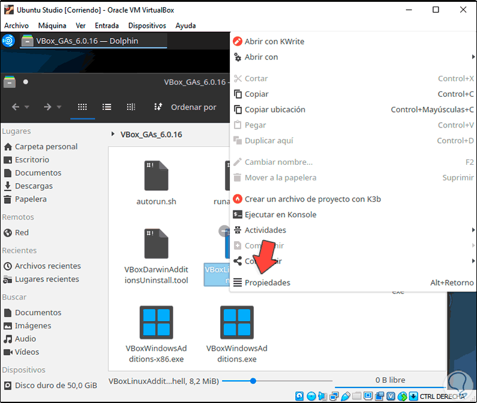Screen dimensions: 477x403
Task: Go to Carpeta personal place
Action: [40, 147]
